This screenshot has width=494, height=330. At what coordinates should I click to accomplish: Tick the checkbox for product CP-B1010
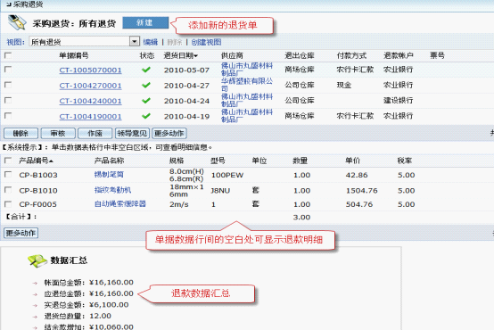(x=8, y=190)
